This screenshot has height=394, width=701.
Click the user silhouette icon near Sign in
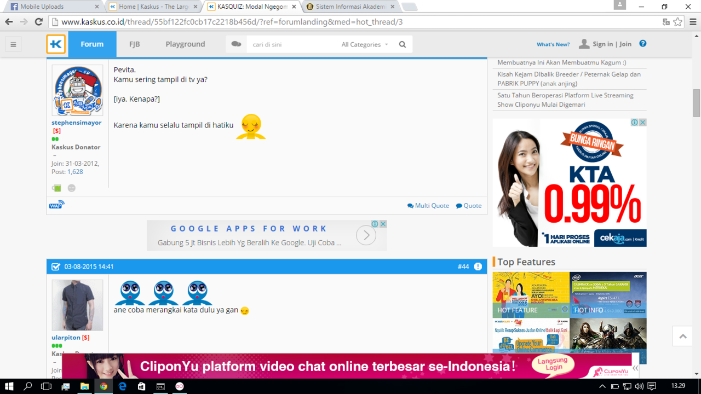point(584,44)
